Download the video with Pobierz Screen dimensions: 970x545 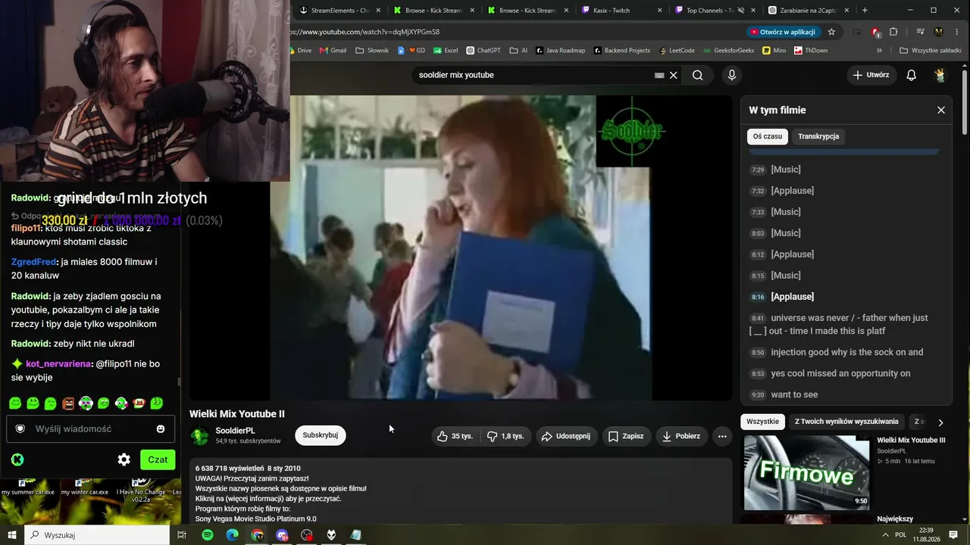pos(681,436)
